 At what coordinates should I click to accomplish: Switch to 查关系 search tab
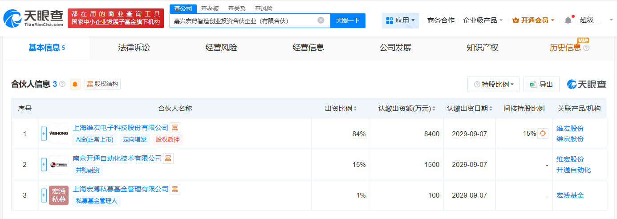(237, 8)
